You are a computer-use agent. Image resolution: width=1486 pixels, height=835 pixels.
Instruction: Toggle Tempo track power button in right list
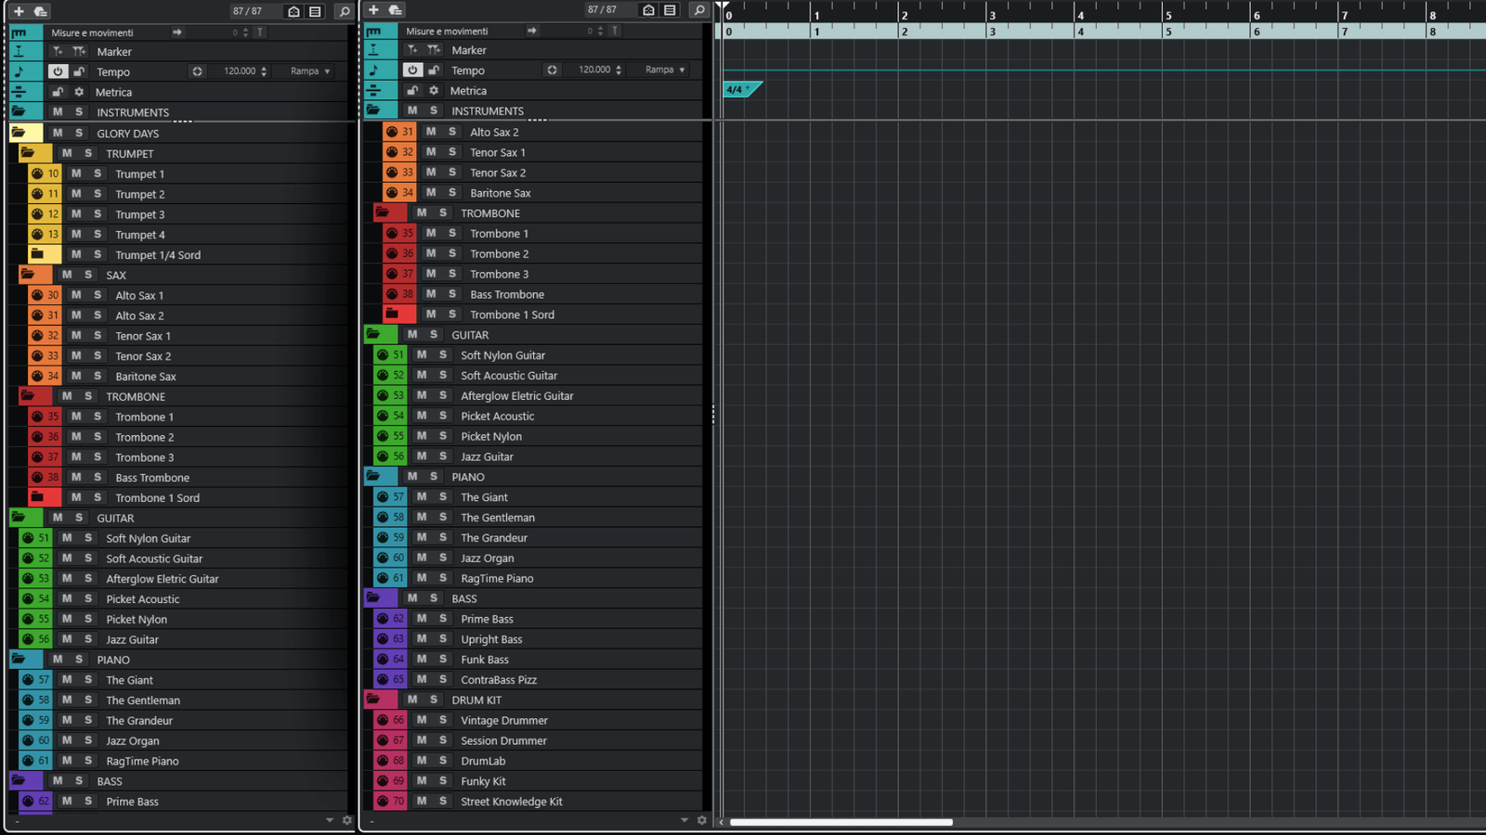point(412,70)
